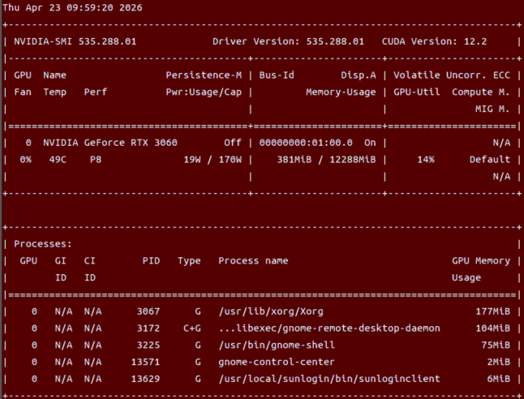Click the Persistence-M column header

point(204,75)
